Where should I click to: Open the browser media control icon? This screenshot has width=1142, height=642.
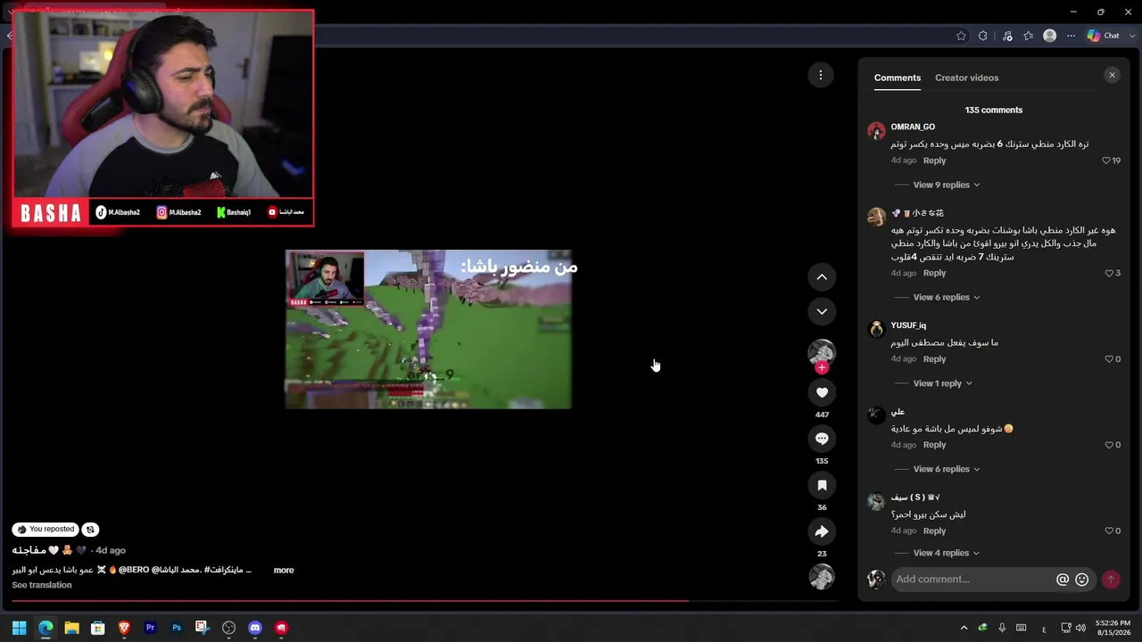(1007, 36)
